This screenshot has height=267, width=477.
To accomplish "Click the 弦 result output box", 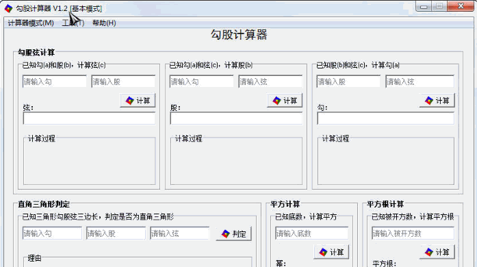I will coord(89,118).
